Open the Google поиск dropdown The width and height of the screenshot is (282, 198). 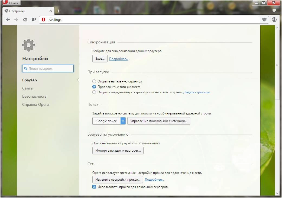point(109,121)
